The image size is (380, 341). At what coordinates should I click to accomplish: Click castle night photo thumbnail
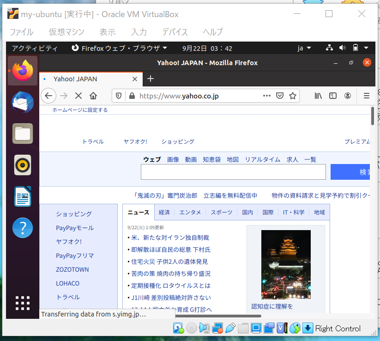click(x=286, y=264)
